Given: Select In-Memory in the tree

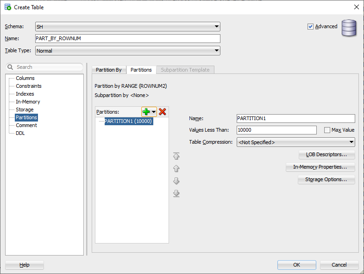Looking at the screenshot, I should [28, 102].
